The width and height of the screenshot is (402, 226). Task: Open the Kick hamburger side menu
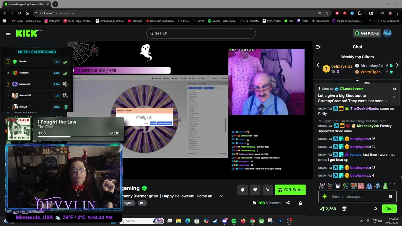(x=8, y=33)
